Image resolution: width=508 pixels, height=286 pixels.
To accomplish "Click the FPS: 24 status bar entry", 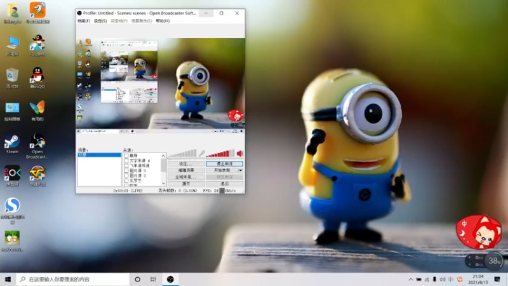I will click(211, 191).
